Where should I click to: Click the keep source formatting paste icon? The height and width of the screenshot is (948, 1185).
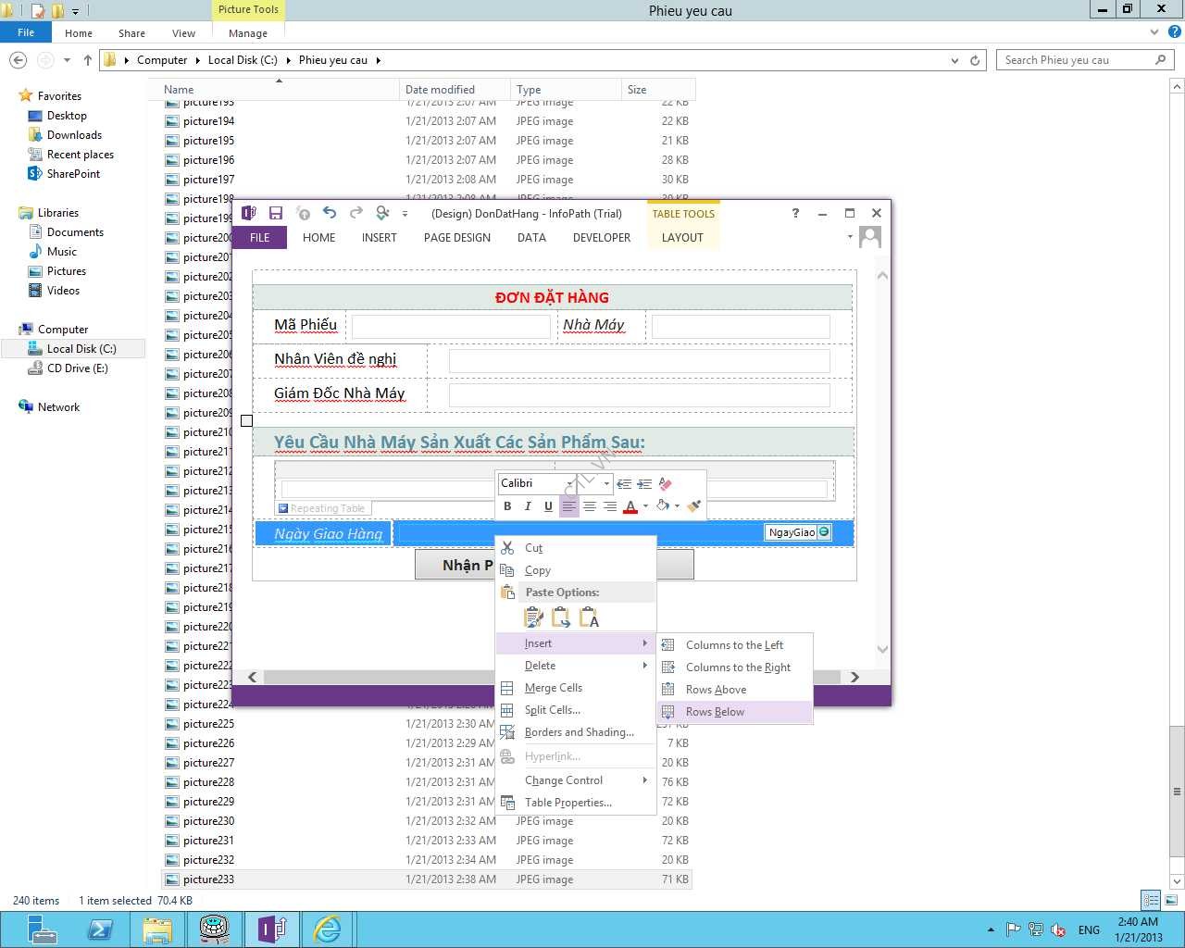coord(533,617)
